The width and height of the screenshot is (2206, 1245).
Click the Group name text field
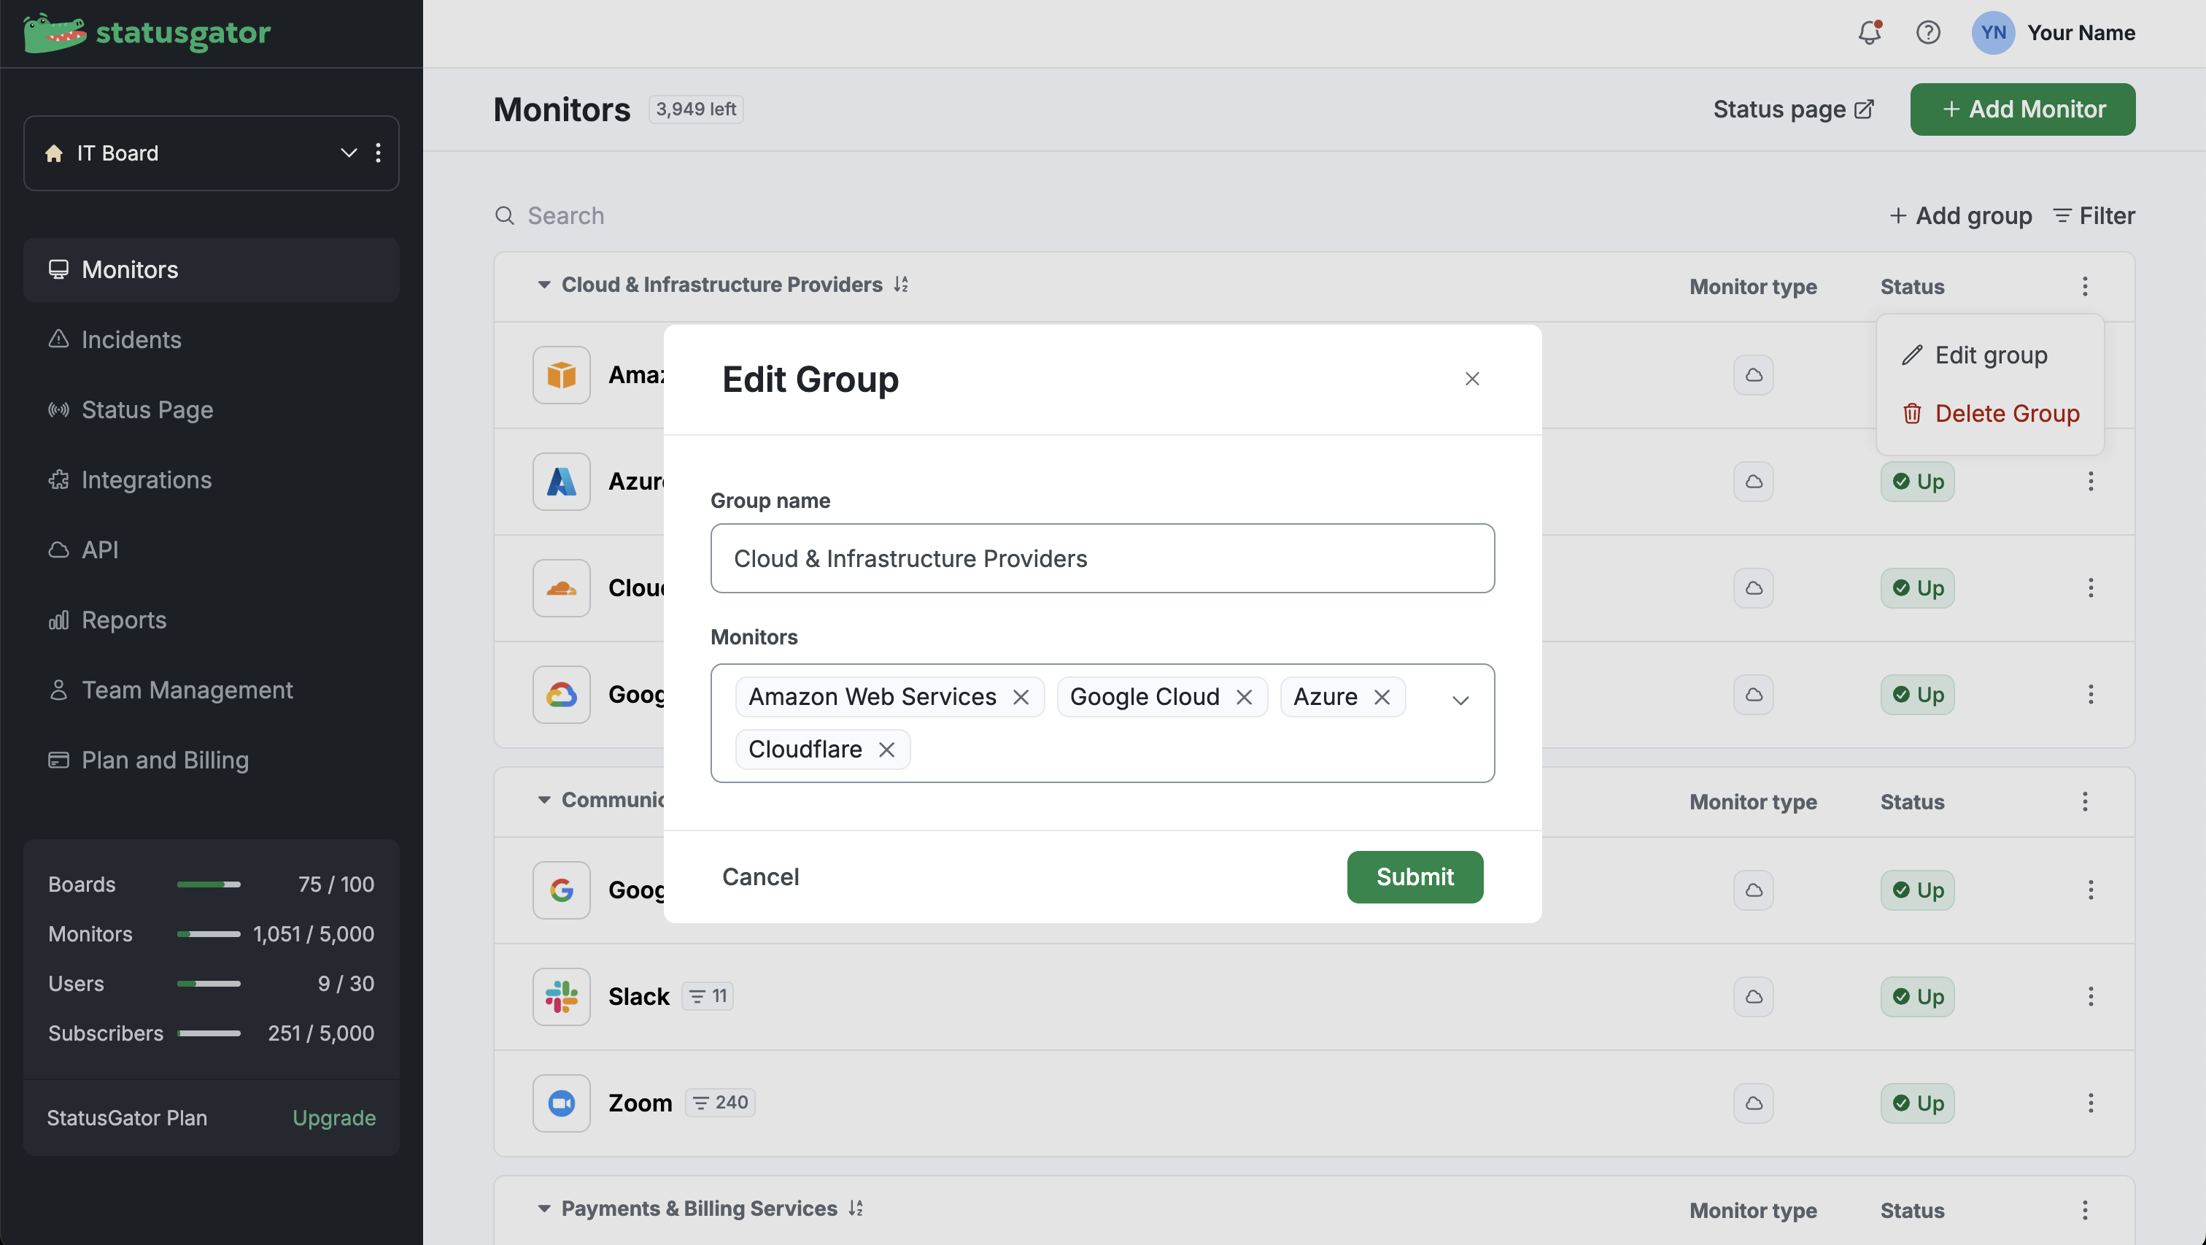1102,559
